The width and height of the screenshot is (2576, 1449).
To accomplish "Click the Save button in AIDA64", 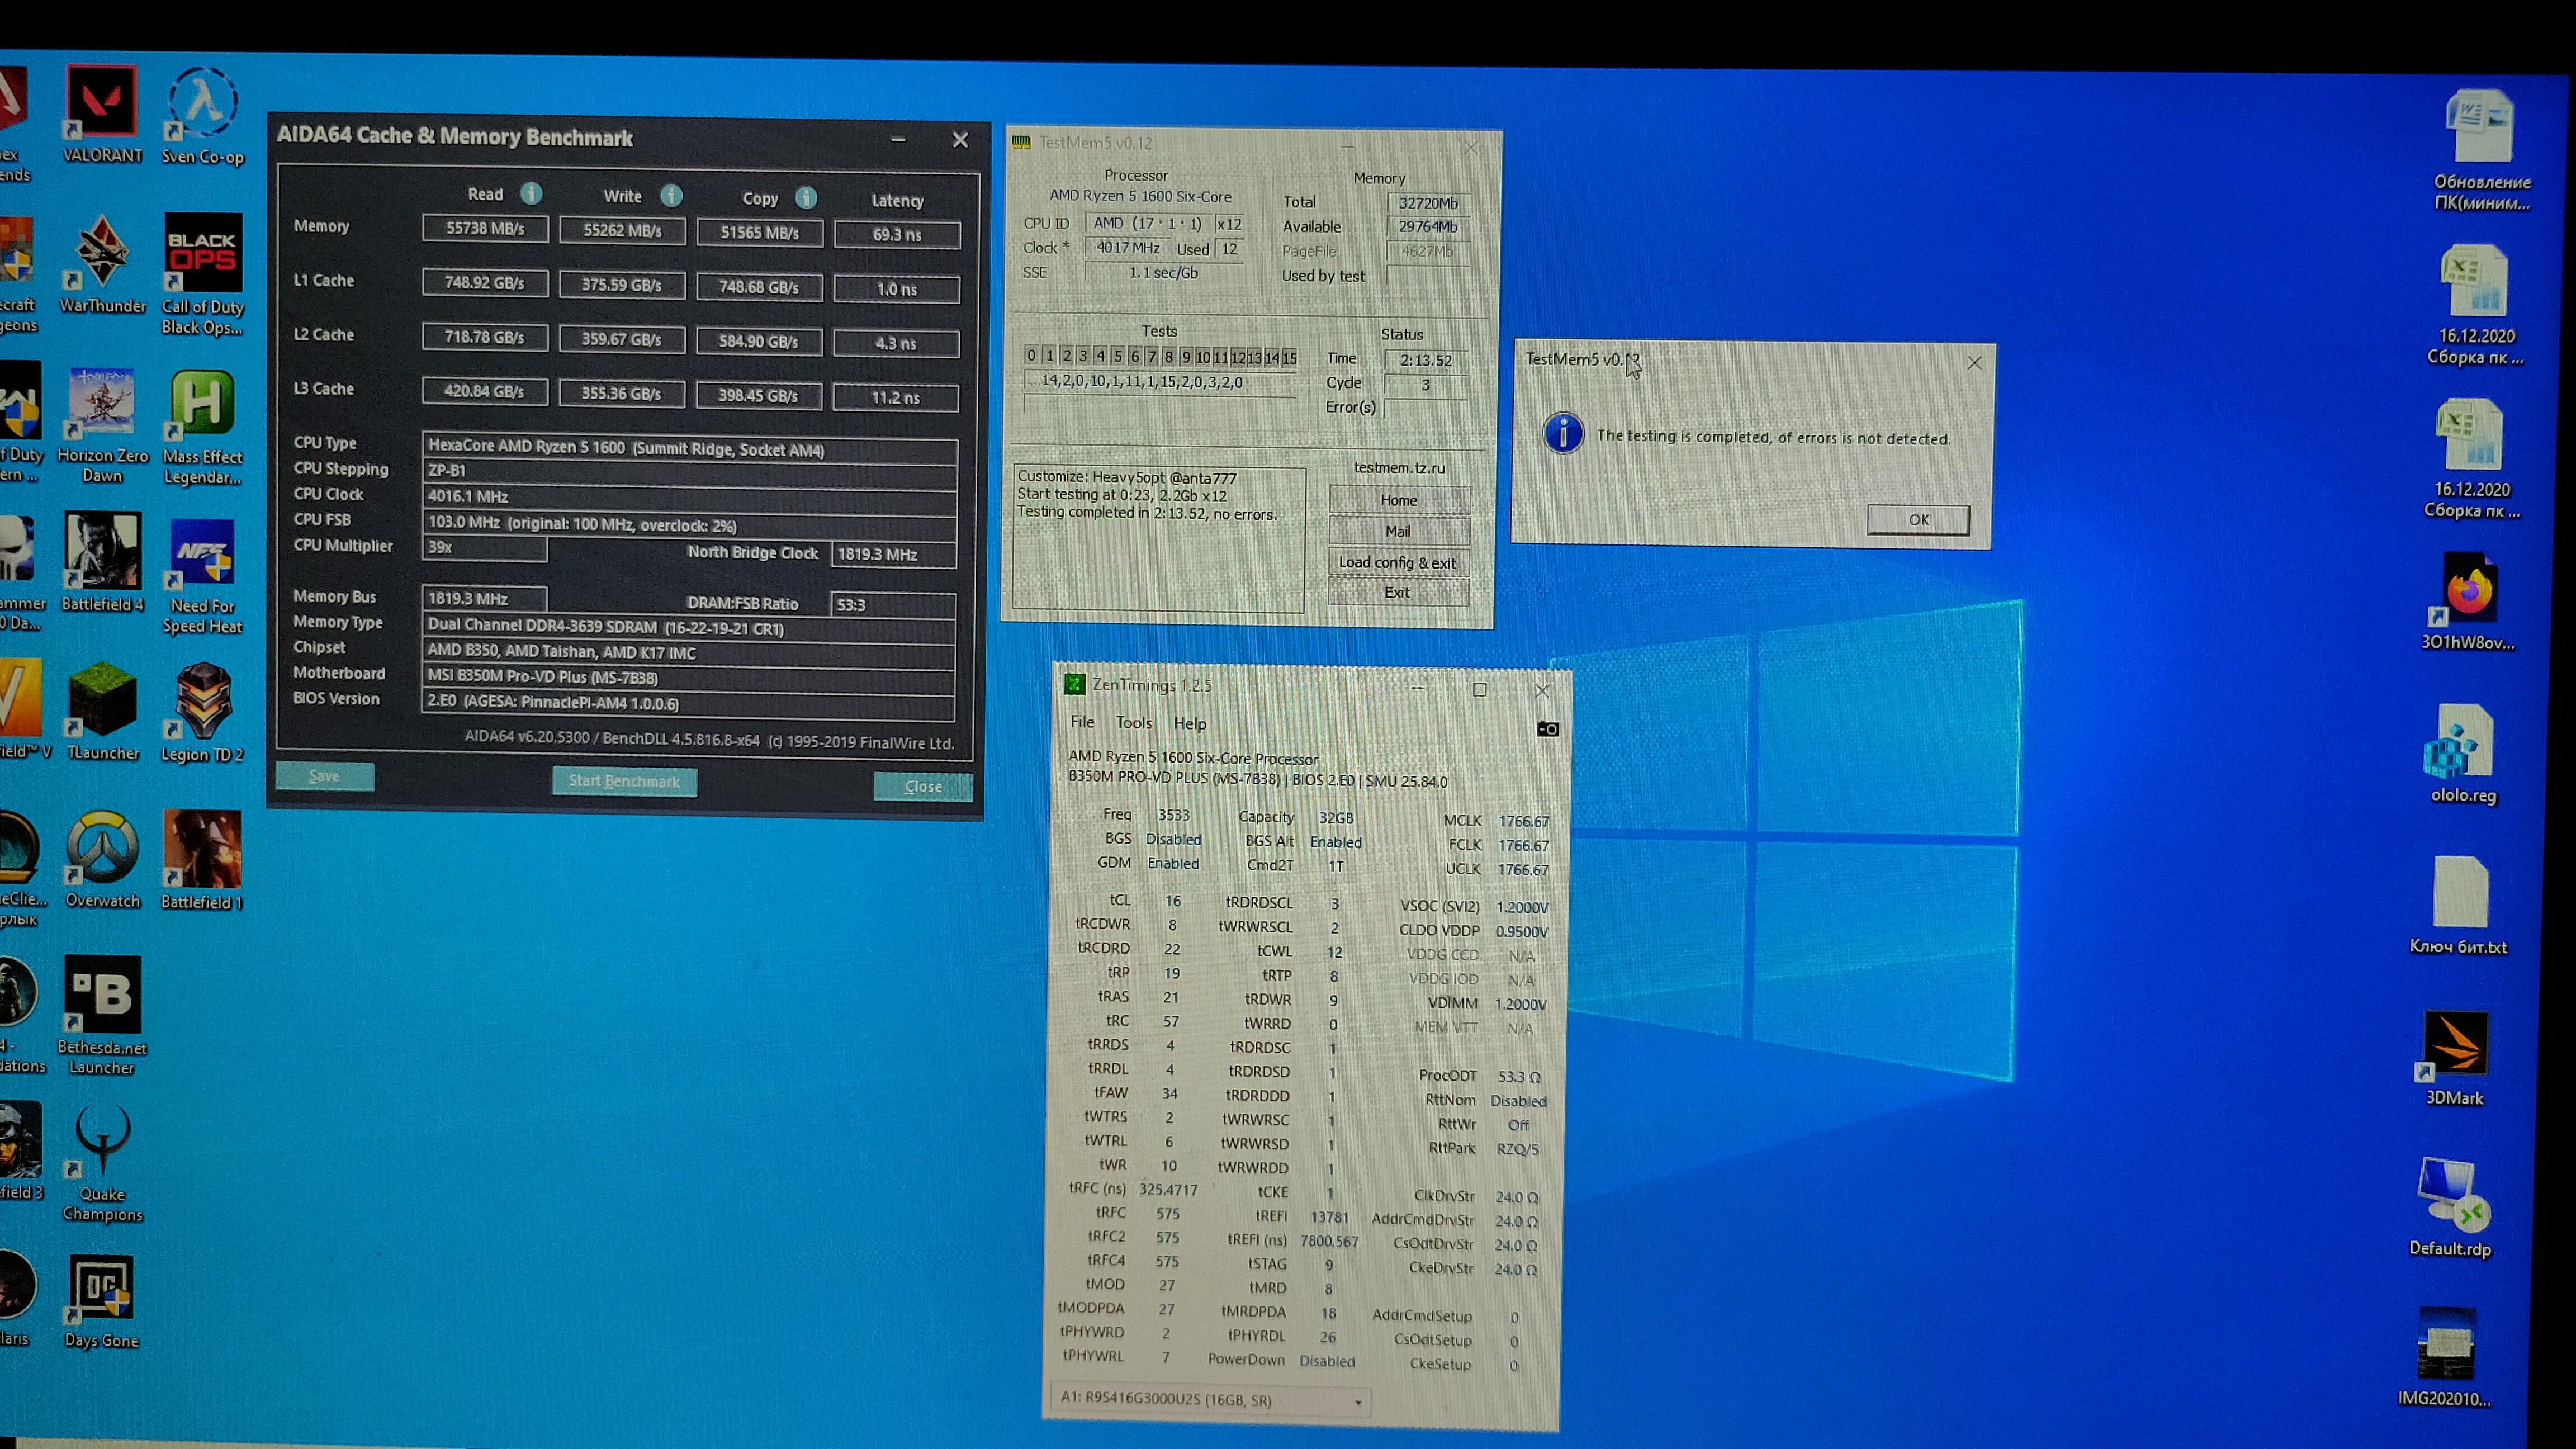I will [324, 776].
